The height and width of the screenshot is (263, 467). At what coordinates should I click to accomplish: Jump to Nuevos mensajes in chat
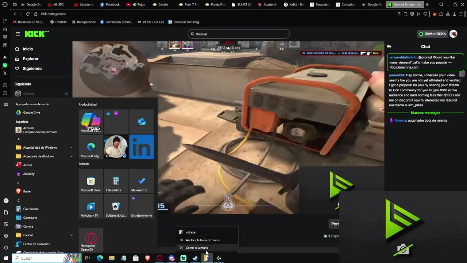tap(425, 113)
